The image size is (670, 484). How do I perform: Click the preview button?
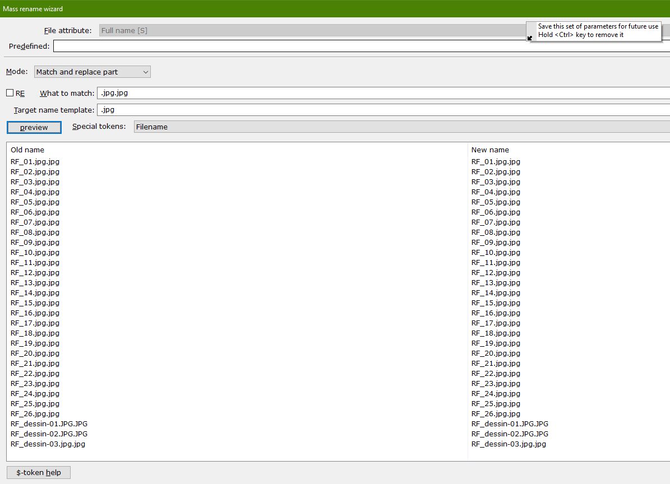[34, 127]
